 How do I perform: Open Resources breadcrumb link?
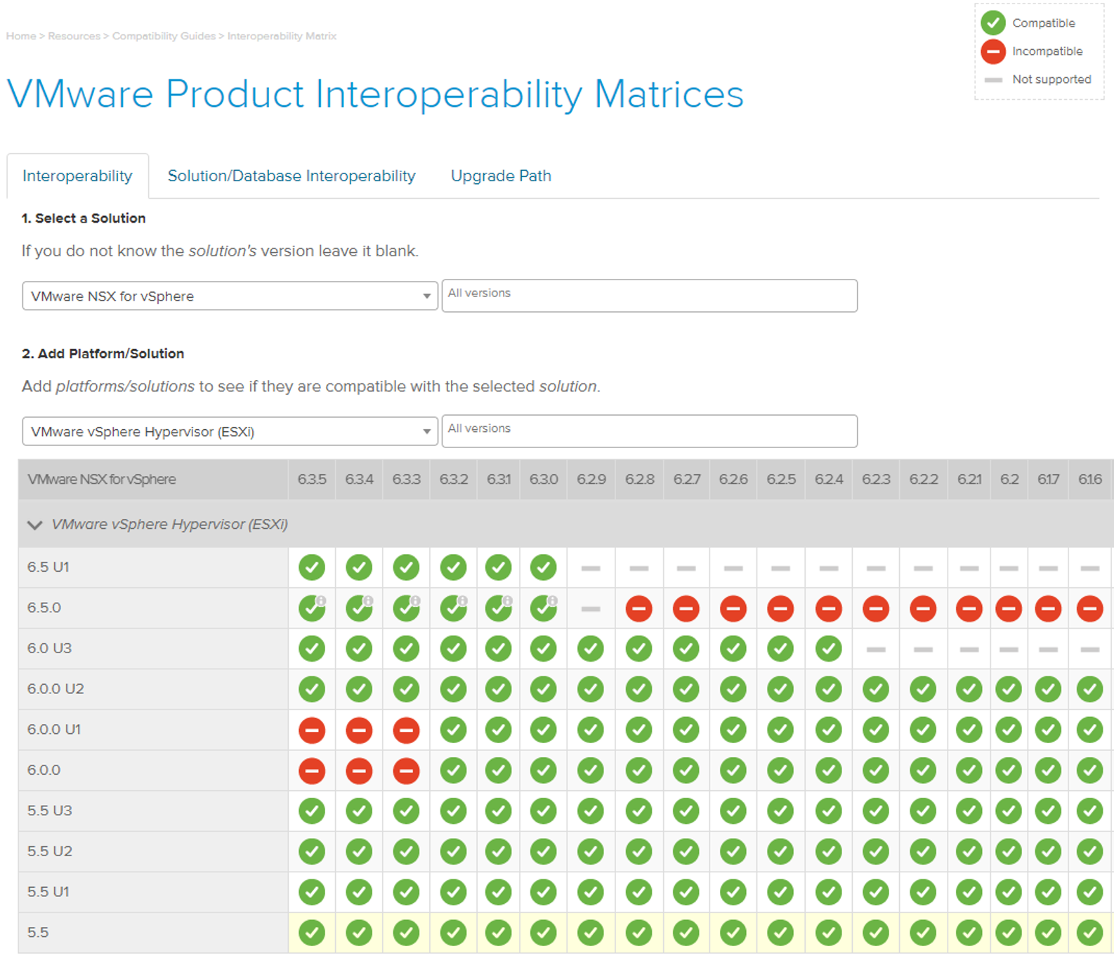pyautogui.click(x=74, y=36)
